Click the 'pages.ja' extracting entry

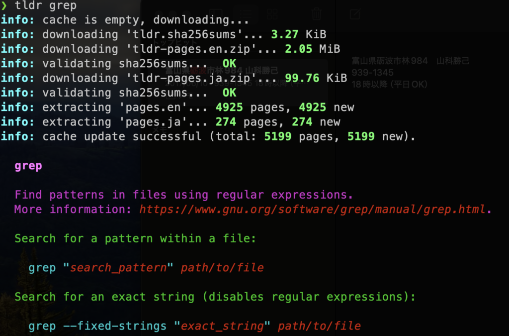point(153,122)
